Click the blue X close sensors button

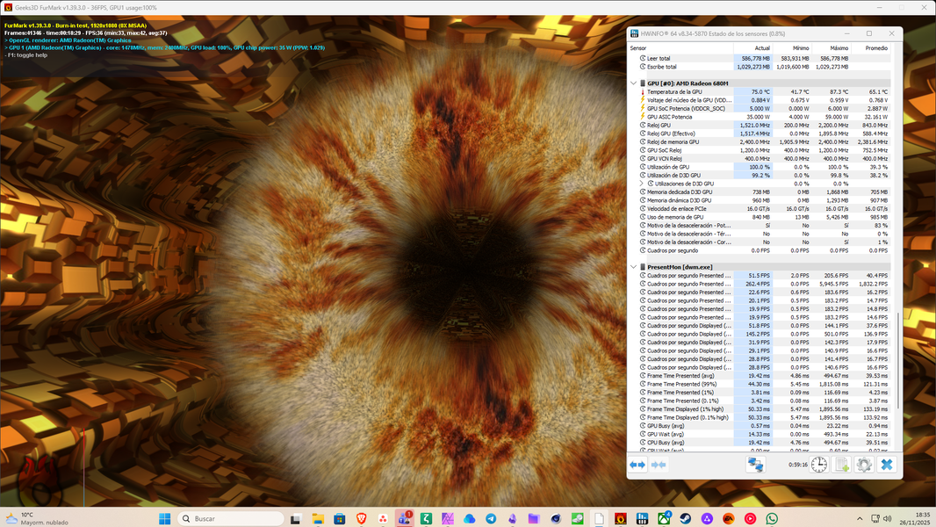[x=886, y=465]
